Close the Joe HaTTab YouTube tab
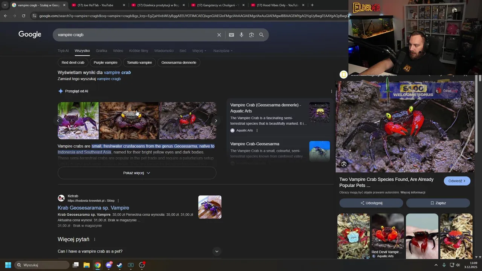This screenshot has width=482, height=271. tap(124, 5)
